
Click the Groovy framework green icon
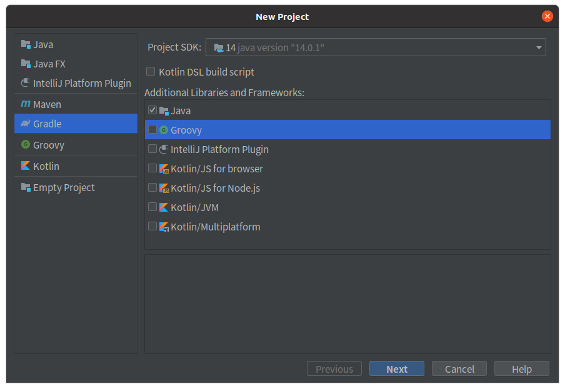pos(164,130)
